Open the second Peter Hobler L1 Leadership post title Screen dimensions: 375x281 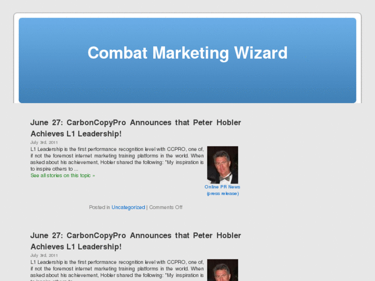[x=136, y=241]
